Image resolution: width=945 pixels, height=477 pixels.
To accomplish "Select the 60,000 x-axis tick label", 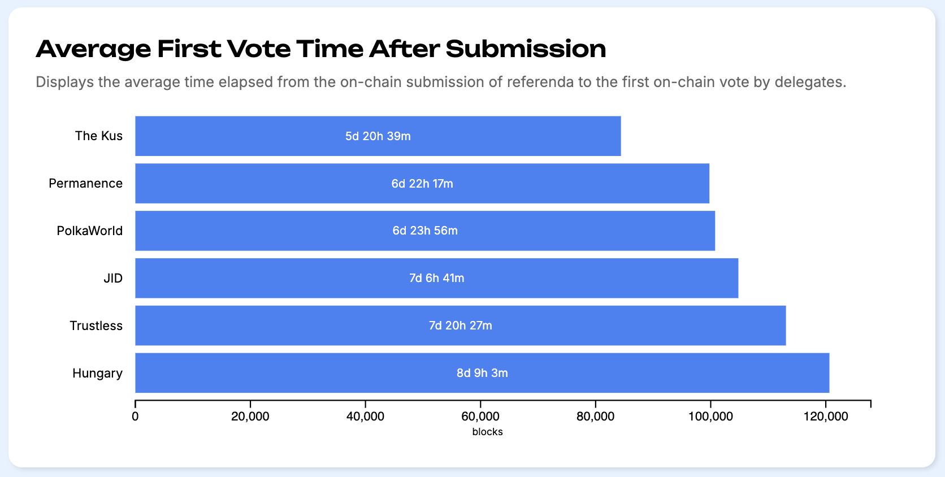I will [480, 417].
